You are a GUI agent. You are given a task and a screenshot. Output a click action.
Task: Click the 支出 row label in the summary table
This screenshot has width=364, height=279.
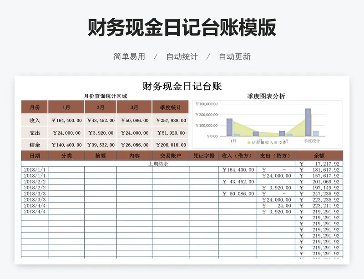pos(35,132)
